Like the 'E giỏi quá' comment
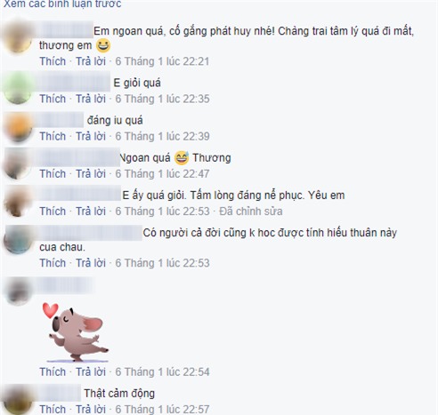 [x=53, y=99]
